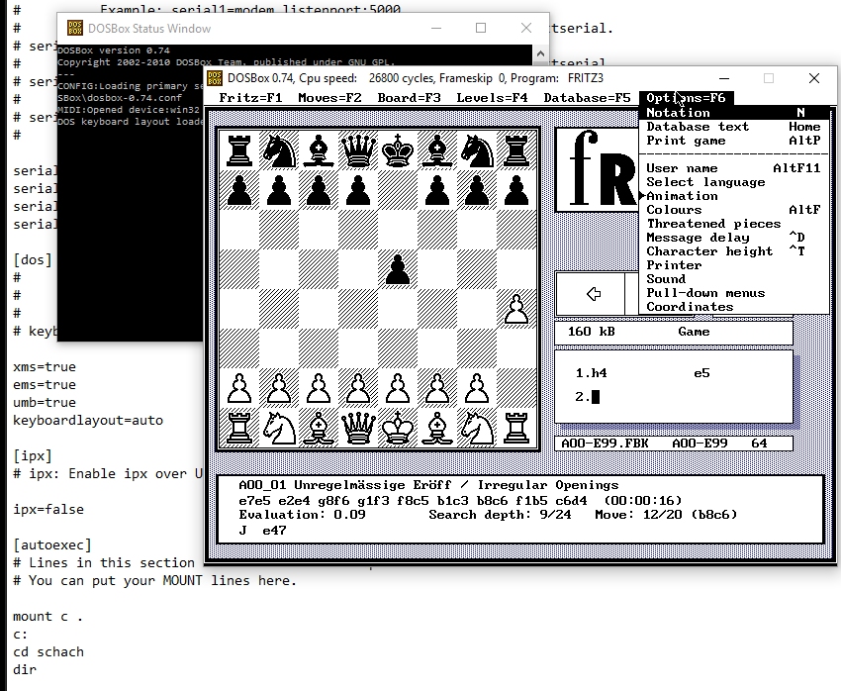Click the black pawn on e5
This screenshot has height=691, width=841.
tap(398, 269)
